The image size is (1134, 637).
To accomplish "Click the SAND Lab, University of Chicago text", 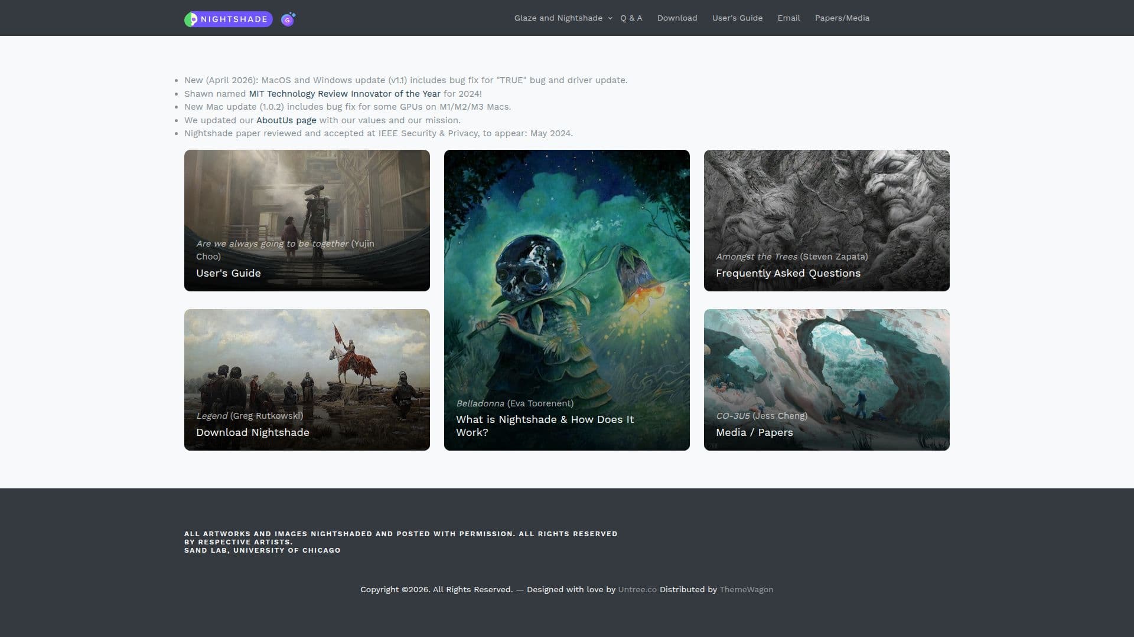I will [262, 550].
